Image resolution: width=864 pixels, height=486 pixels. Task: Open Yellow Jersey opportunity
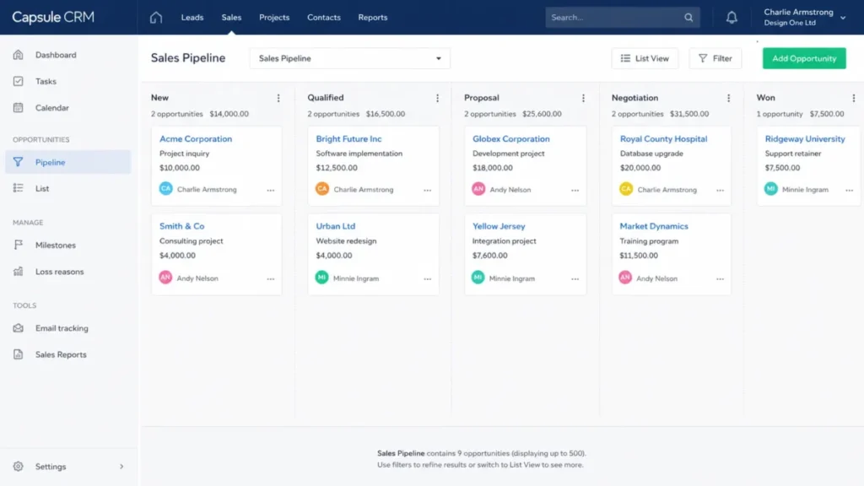[x=499, y=226]
